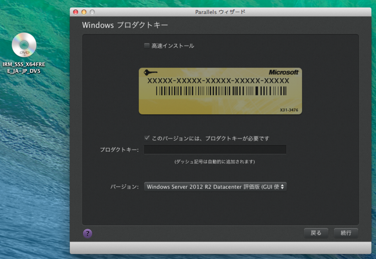Click the key icon on the sticker
This screenshot has height=259, width=376.
150,72
